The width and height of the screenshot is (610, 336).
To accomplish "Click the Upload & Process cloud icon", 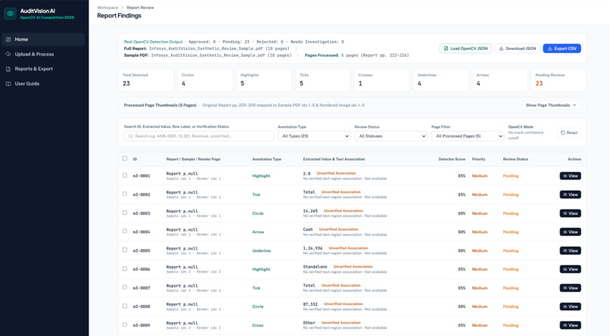I will [8, 54].
